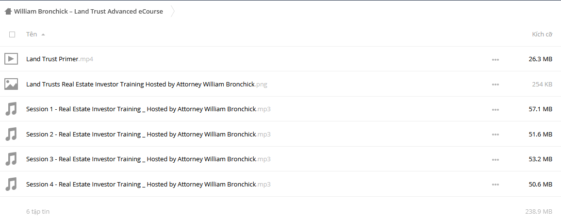Click the music note icon for Session 2

[x=11, y=134]
